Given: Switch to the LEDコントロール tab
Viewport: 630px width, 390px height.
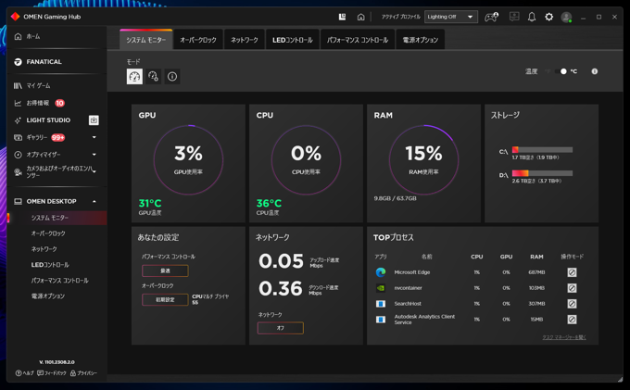Looking at the screenshot, I should tap(293, 40).
